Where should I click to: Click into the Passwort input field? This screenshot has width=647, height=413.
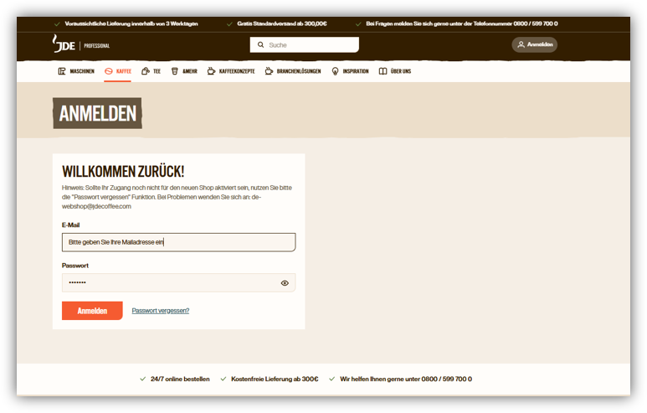pyautogui.click(x=178, y=282)
